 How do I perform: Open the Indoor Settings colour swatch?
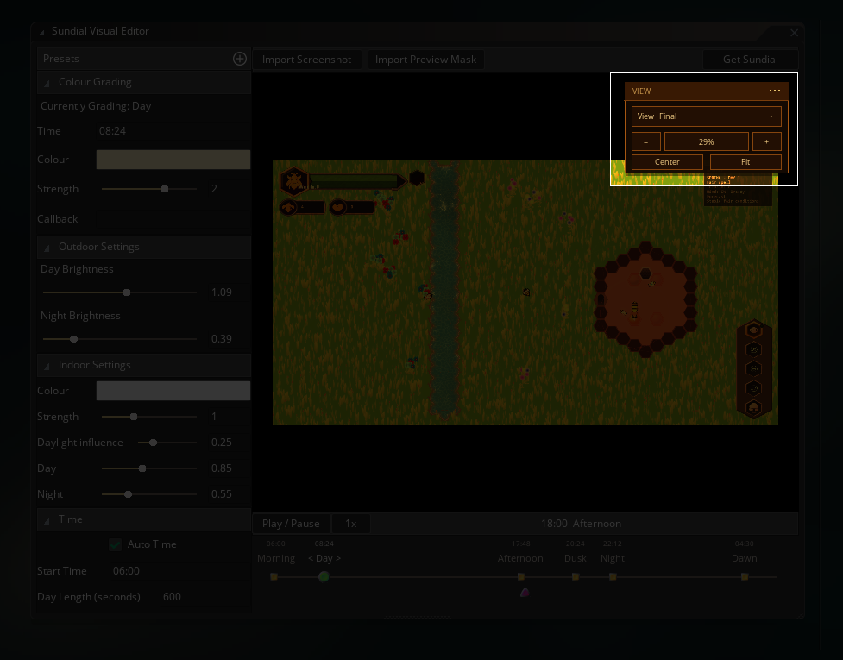point(173,391)
